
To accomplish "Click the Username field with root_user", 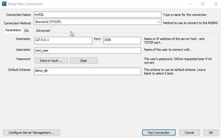I will coord(88,50).
